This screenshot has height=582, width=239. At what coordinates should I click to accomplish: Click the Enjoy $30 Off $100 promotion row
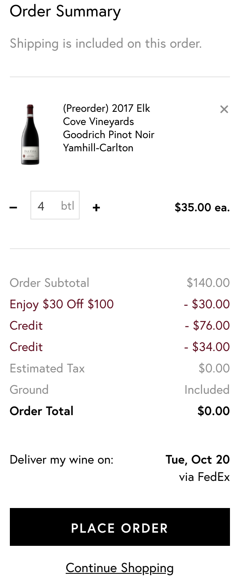62,305
